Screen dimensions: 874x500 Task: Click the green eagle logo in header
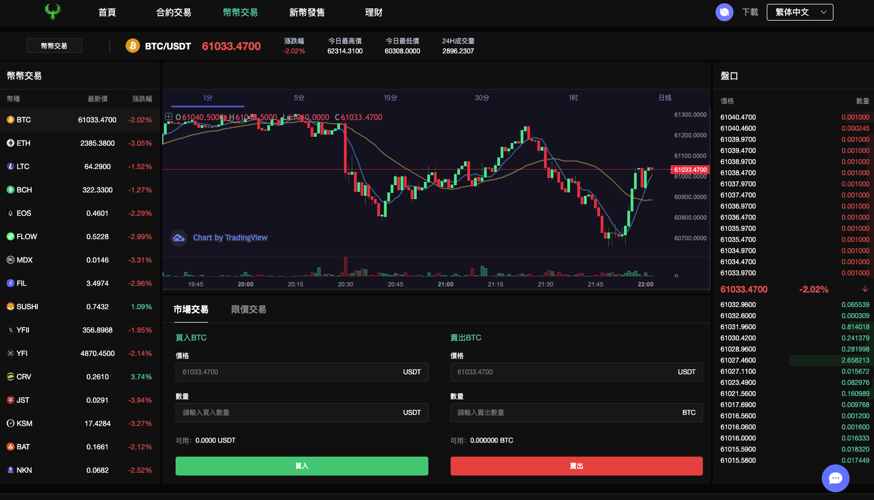pos(53,12)
